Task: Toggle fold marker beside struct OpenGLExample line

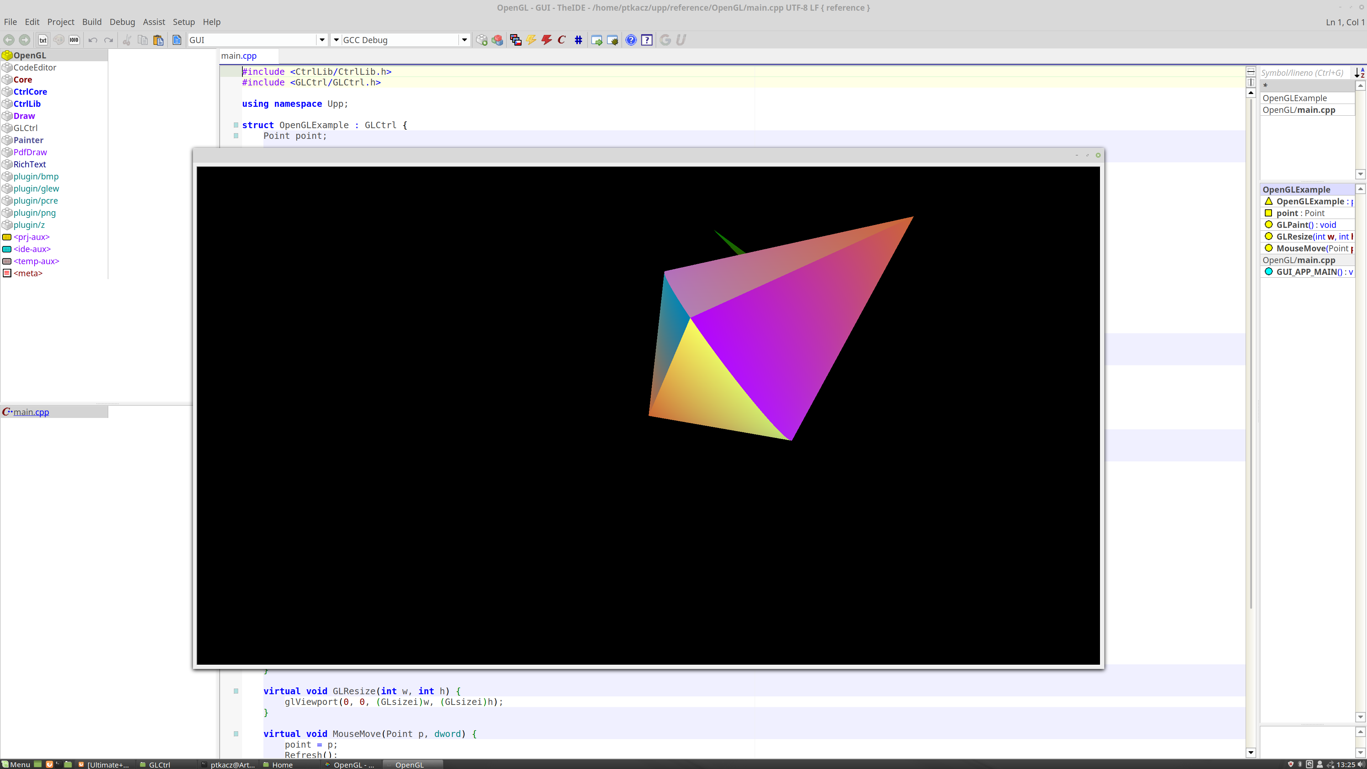Action: click(236, 125)
